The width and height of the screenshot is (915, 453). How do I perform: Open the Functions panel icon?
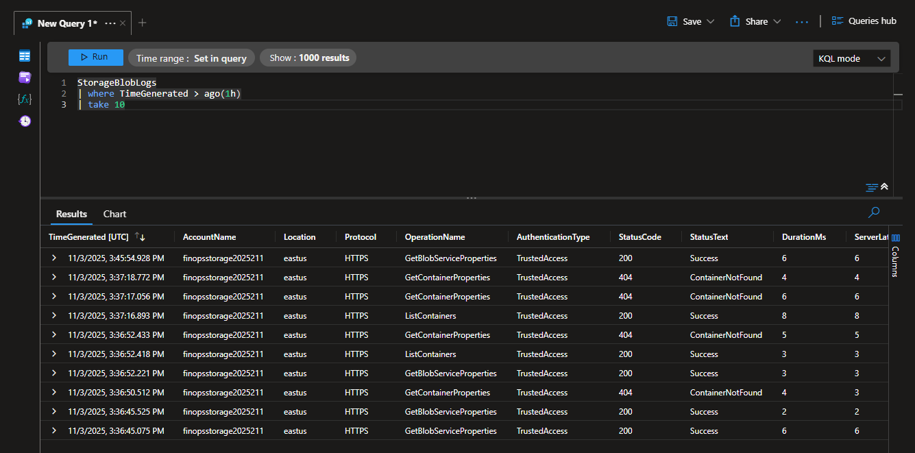[25, 99]
